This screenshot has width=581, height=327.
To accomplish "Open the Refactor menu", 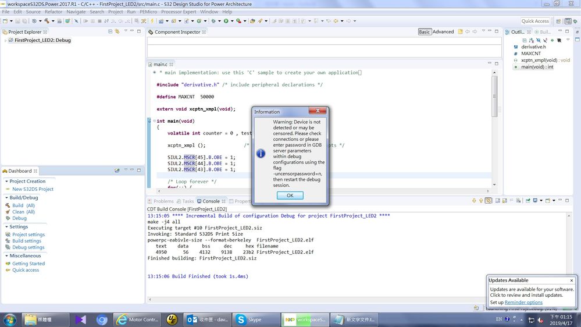I will (x=54, y=12).
